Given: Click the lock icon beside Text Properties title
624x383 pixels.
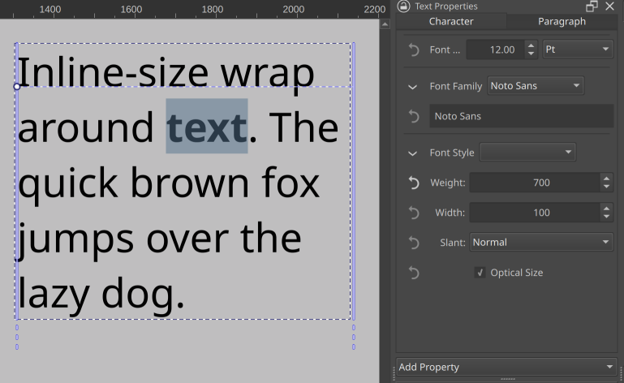Looking at the screenshot, I should click(403, 6).
